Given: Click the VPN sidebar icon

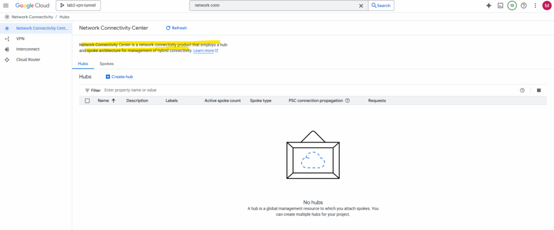Looking at the screenshot, I should point(6,39).
